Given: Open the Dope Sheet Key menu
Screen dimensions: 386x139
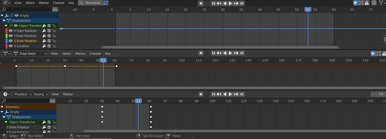Looking at the screenshot, I should click(108, 54).
